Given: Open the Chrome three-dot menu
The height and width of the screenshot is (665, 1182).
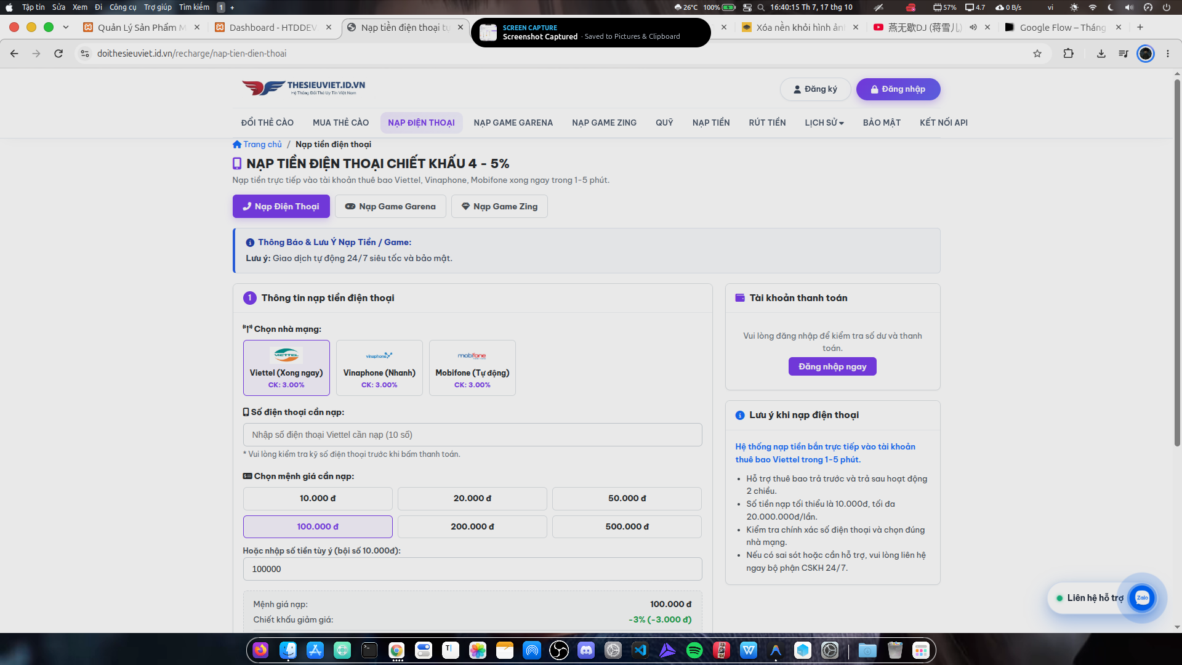Looking at the screenshot, I should [1168, 54].
